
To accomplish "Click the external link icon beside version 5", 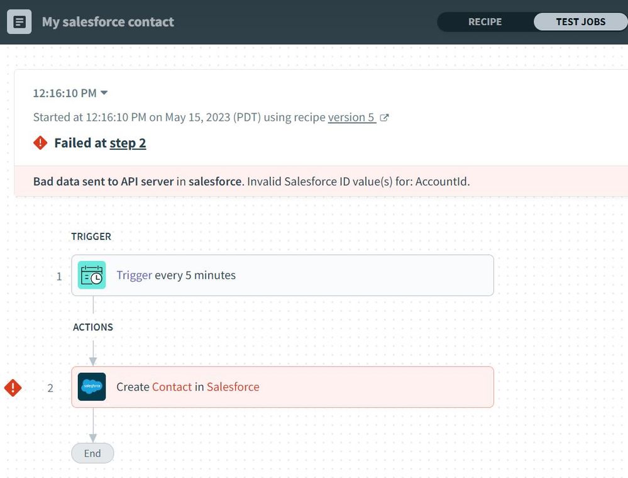I will 385,118.
